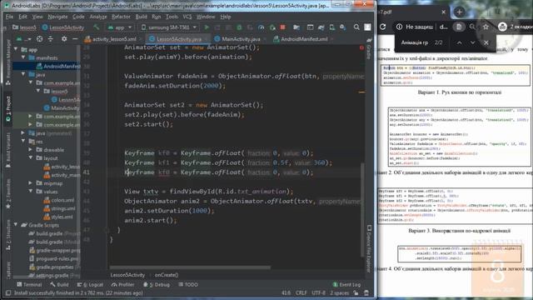The image size is (533, 300).
Task: Click the CRLF line separator in status bar
Action: tap(301, 292)
